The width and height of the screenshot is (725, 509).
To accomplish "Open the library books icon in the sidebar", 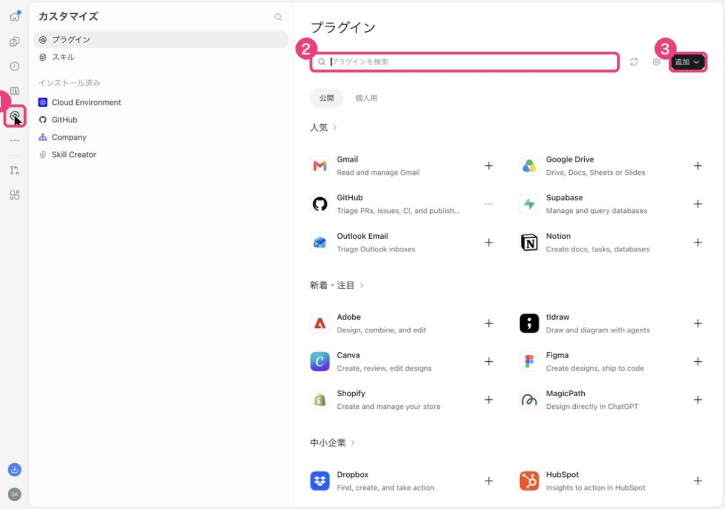I will point(14,91).
